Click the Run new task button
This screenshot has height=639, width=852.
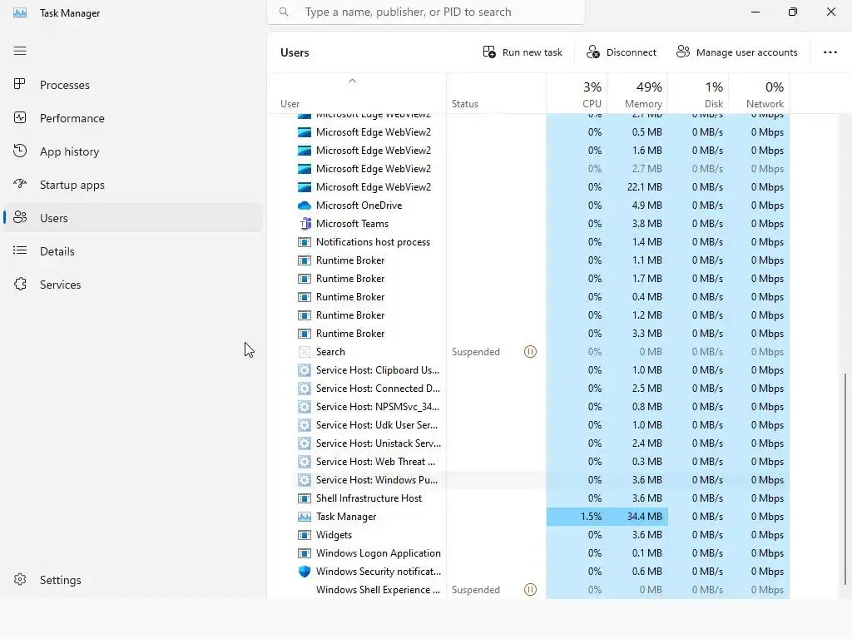point(523,52)
